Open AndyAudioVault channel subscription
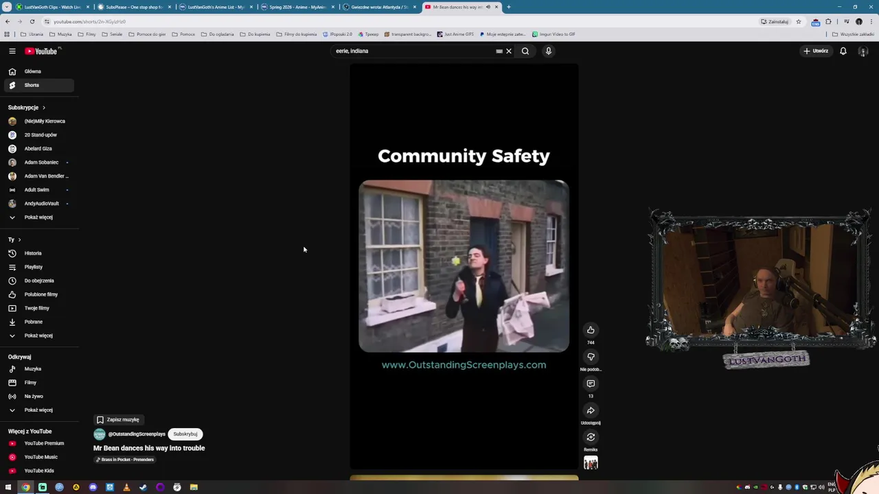The width and height of the screenshot is (879, 494). point(39,203)
